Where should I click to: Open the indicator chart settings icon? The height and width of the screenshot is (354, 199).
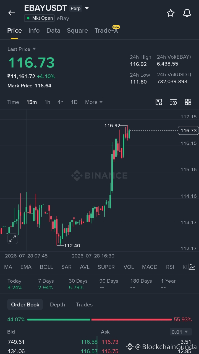pyautogui.click(x=192, y=267)
